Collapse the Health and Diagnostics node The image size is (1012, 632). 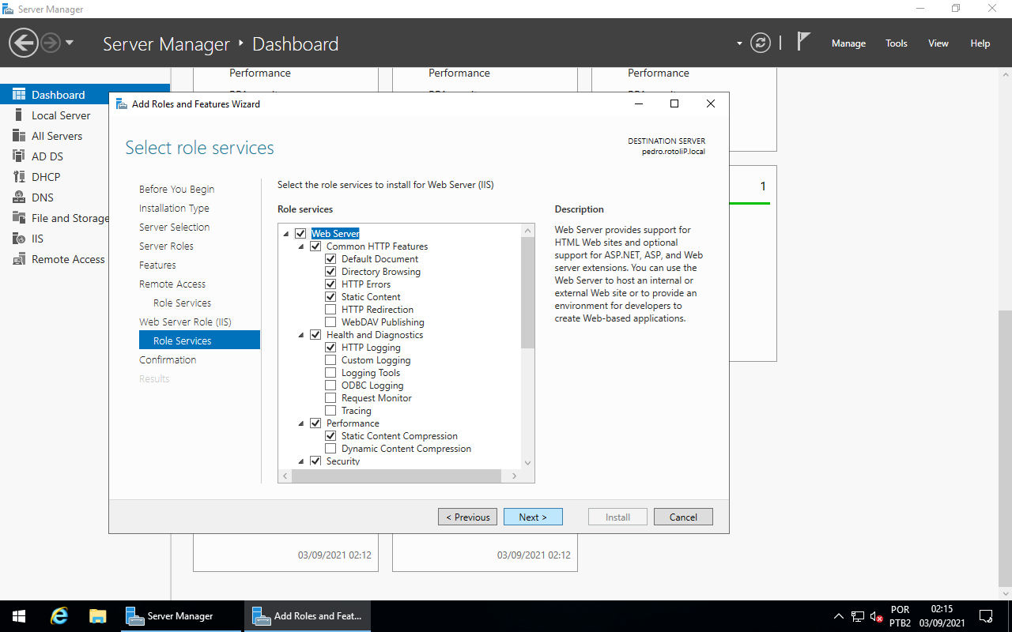coord(301,335)
